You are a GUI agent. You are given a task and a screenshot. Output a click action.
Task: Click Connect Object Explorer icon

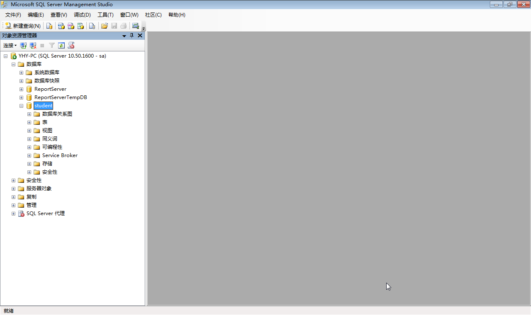[x=24, y=45]
